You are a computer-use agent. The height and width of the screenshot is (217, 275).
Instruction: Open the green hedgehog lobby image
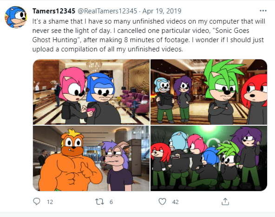coord(209,92)
